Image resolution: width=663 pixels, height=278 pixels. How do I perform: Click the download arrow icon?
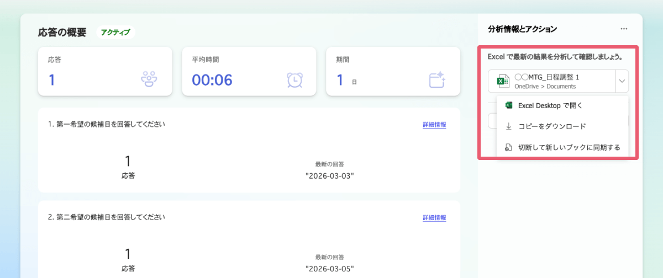pyautogui.click(x=509, y=126)
